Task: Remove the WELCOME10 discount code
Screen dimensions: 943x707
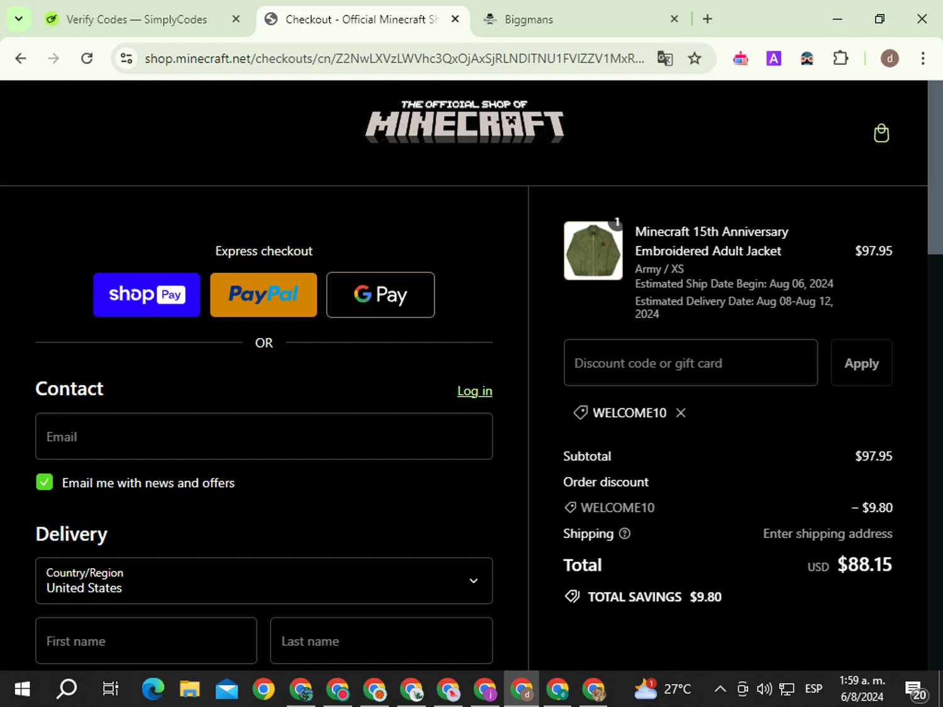Action: [x=681, y=413]
